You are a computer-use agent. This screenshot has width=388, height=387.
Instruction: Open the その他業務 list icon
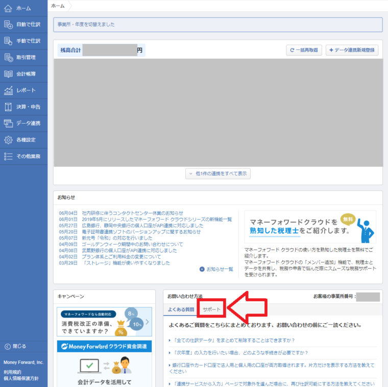click(8, 156)
